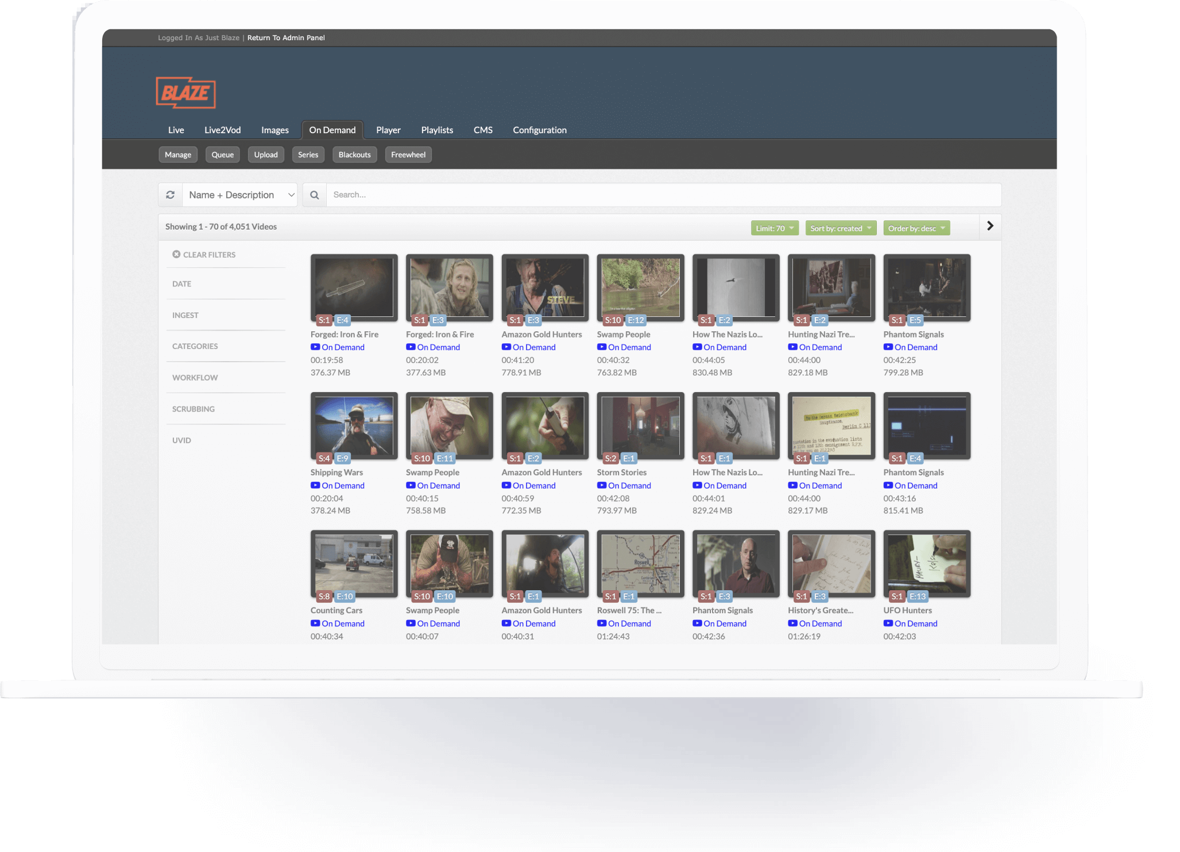Screen dimensions: 1180x852
Task: Open the Storm Stories S:2 E:1 thumbnail
Action: click(x=641, y=426)
